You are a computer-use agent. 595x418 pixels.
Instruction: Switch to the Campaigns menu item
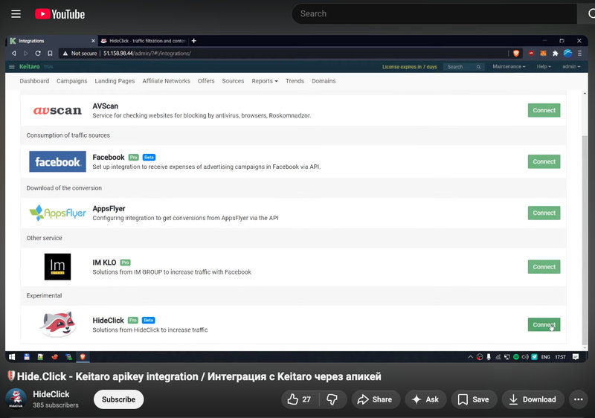(72, 81)
